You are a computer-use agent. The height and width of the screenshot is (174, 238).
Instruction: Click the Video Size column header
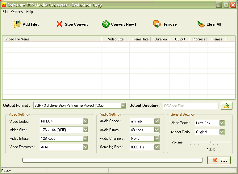[115, 39]
